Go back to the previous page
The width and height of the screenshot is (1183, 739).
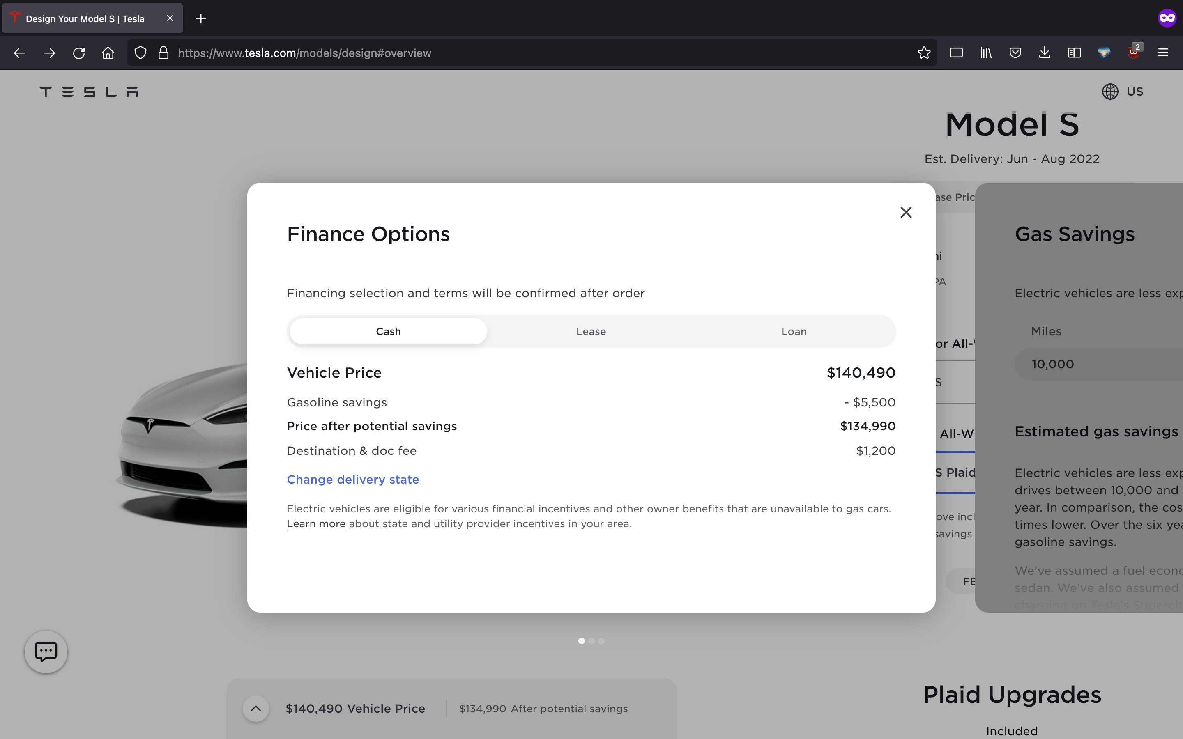(20, 53)
